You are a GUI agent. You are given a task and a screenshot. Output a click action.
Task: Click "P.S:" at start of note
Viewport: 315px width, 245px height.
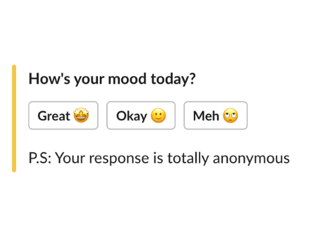(40, 158)
